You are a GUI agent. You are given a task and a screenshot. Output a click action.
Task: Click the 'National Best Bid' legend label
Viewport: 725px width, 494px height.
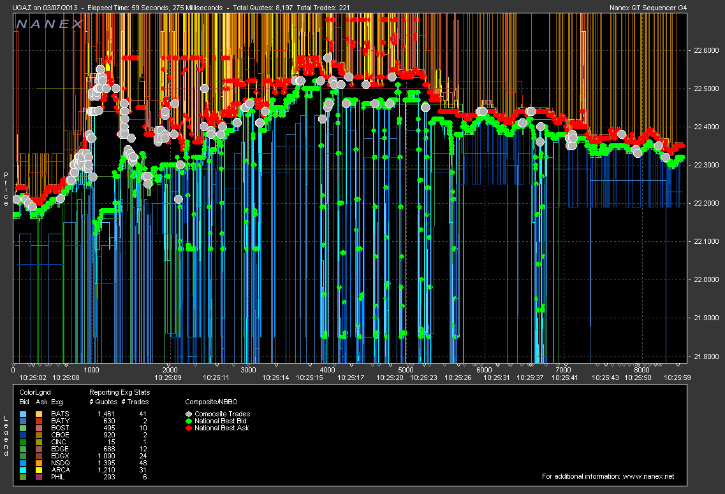pyautogui.click(x=221, y=421)
